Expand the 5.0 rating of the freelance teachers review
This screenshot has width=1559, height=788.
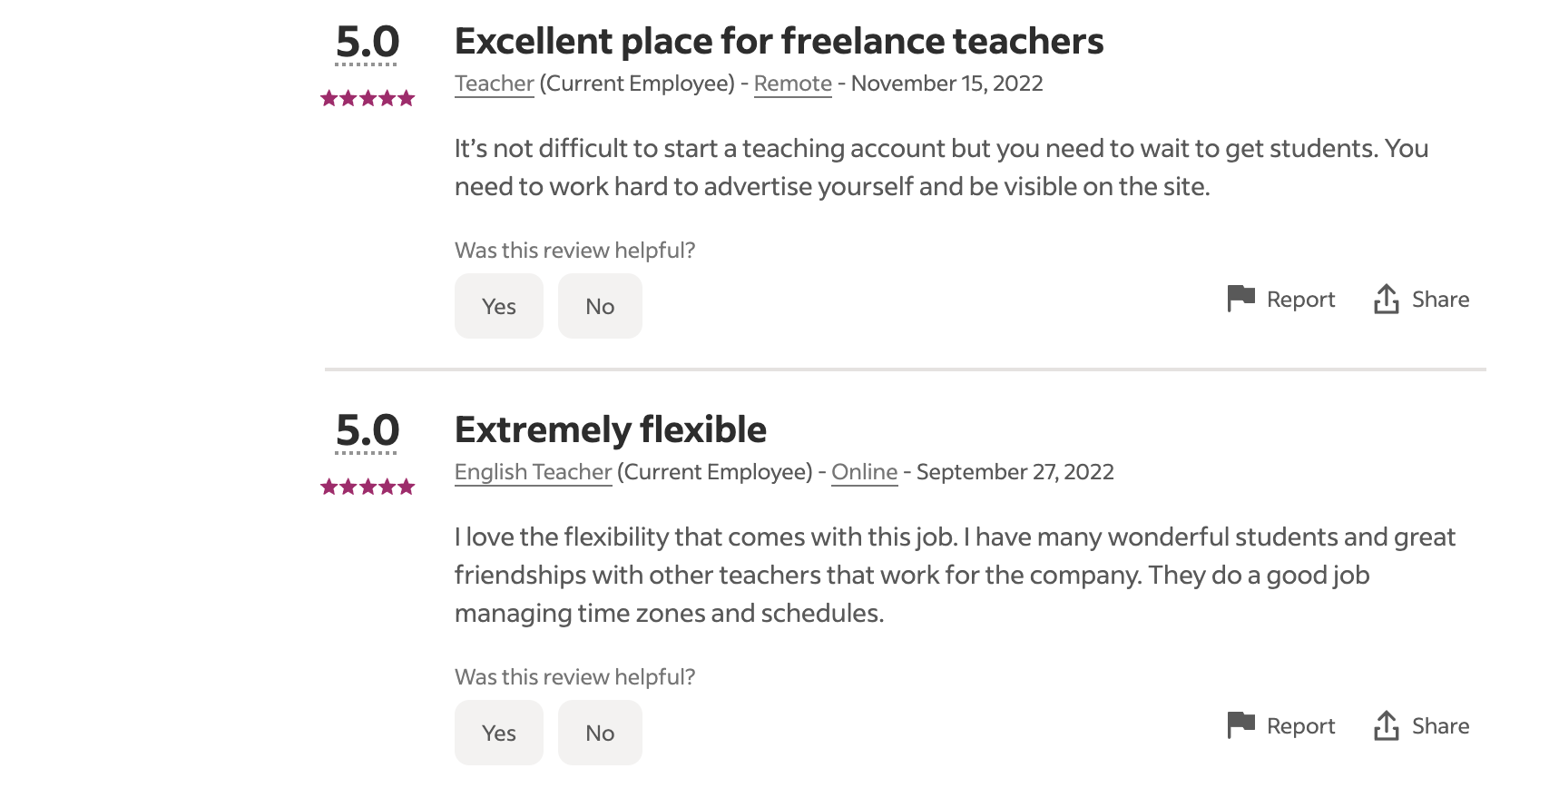coord(368,43)
